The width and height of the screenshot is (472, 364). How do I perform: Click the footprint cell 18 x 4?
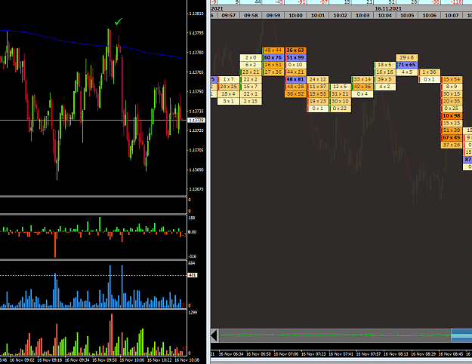click(x=229, y=93)
